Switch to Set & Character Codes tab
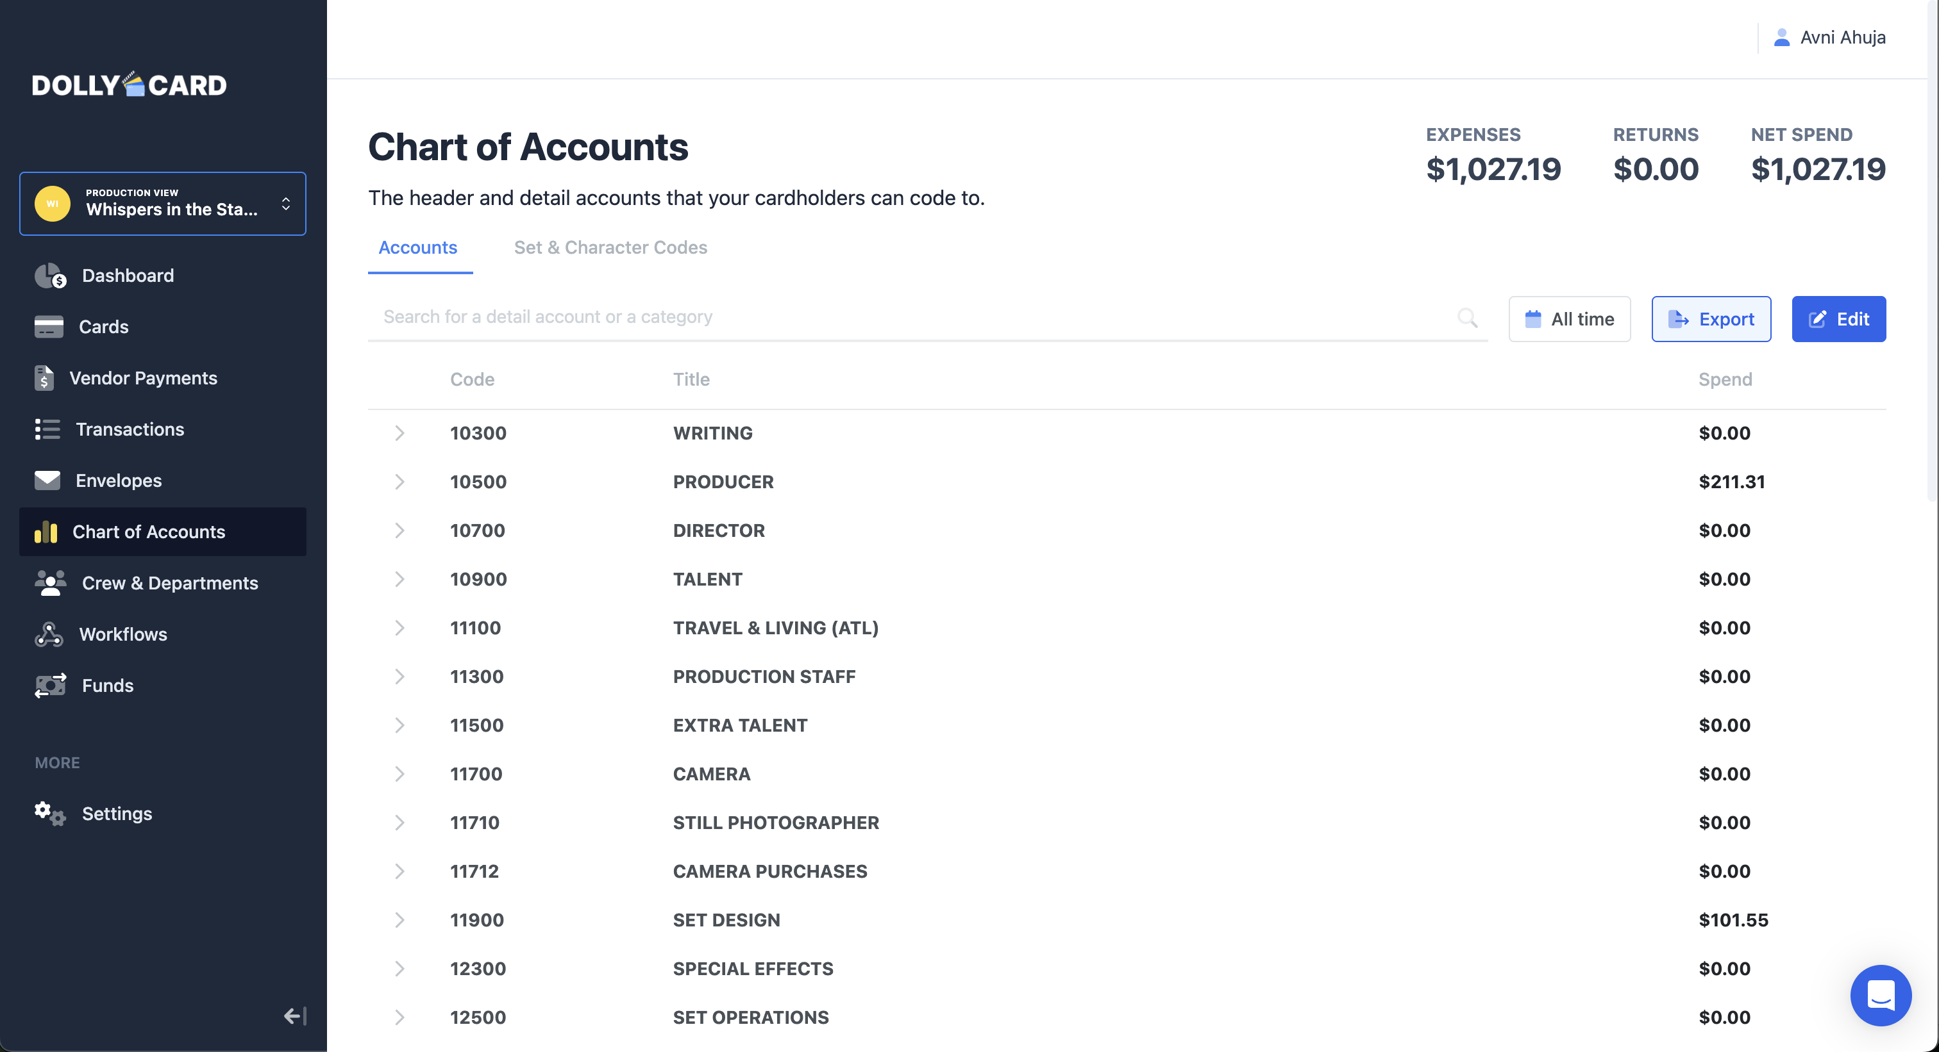 point(610,247)
